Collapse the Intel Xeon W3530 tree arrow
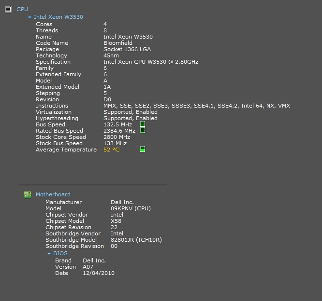The height and width of the screenshot is (301, 322). (29, 17)
